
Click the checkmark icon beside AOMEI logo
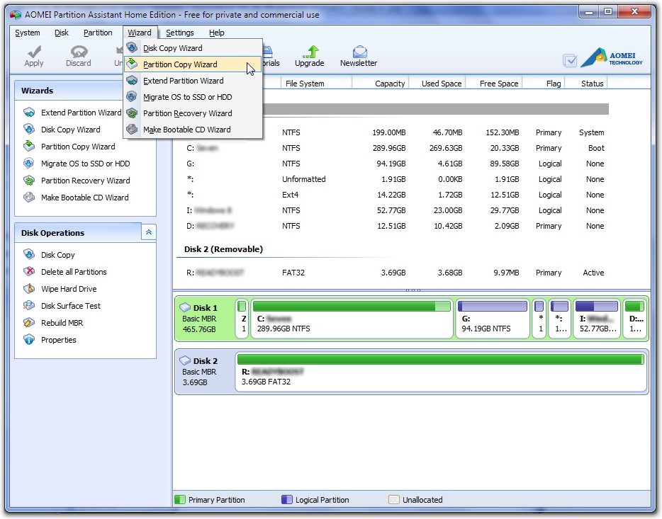[x=570, y=61]
